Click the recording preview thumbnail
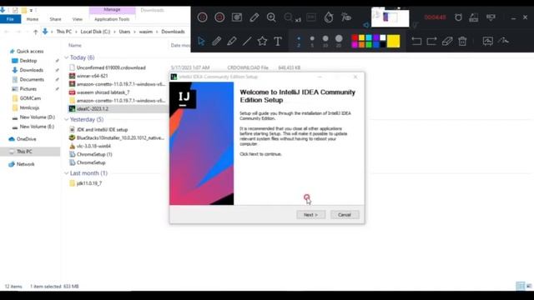 point(390,17)
